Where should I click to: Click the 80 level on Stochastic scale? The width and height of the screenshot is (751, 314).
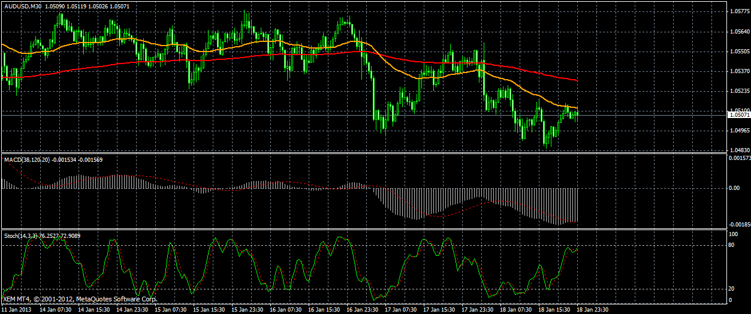[730, 246]
